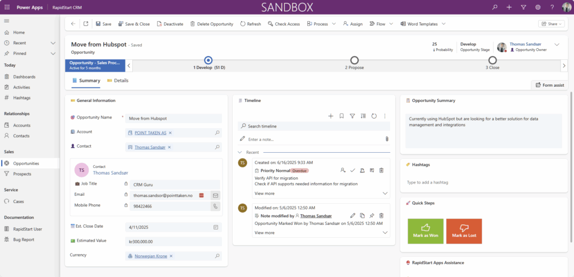Click Deactivate in the command bar
This screenshot has height=277, width=574.
(x=170, y=24)
